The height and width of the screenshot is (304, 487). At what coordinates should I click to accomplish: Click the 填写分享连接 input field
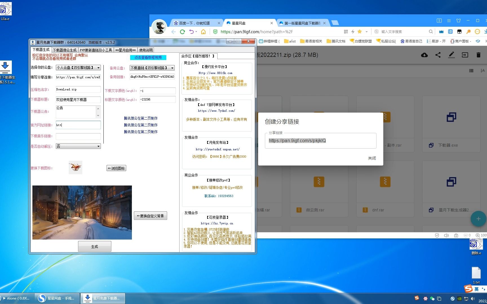78,77
